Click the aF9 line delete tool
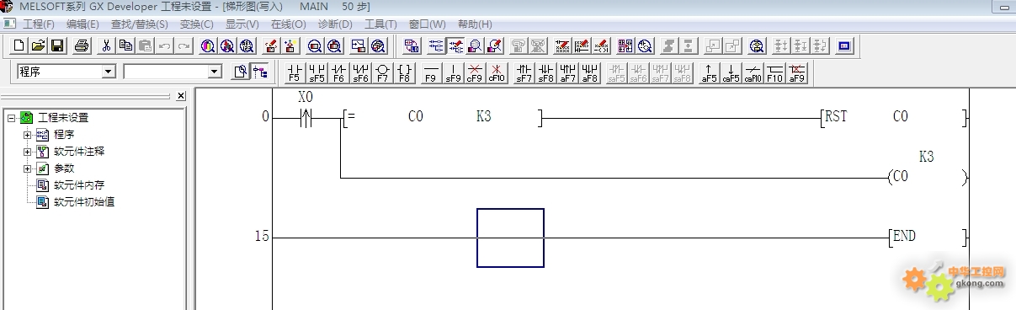The image size is (1016, 310). 796,72
